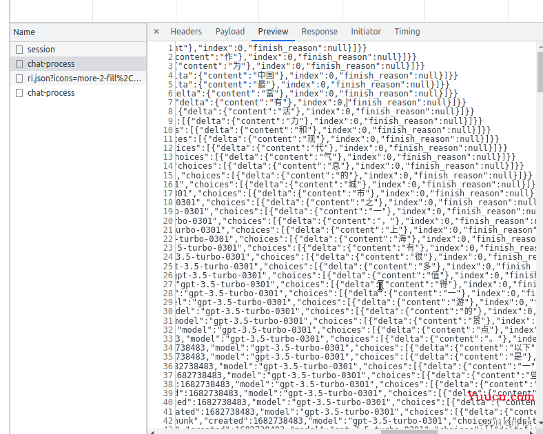Screen dimensions: 543x434
Task: Show the Timing tab
Action: [407, 32]
